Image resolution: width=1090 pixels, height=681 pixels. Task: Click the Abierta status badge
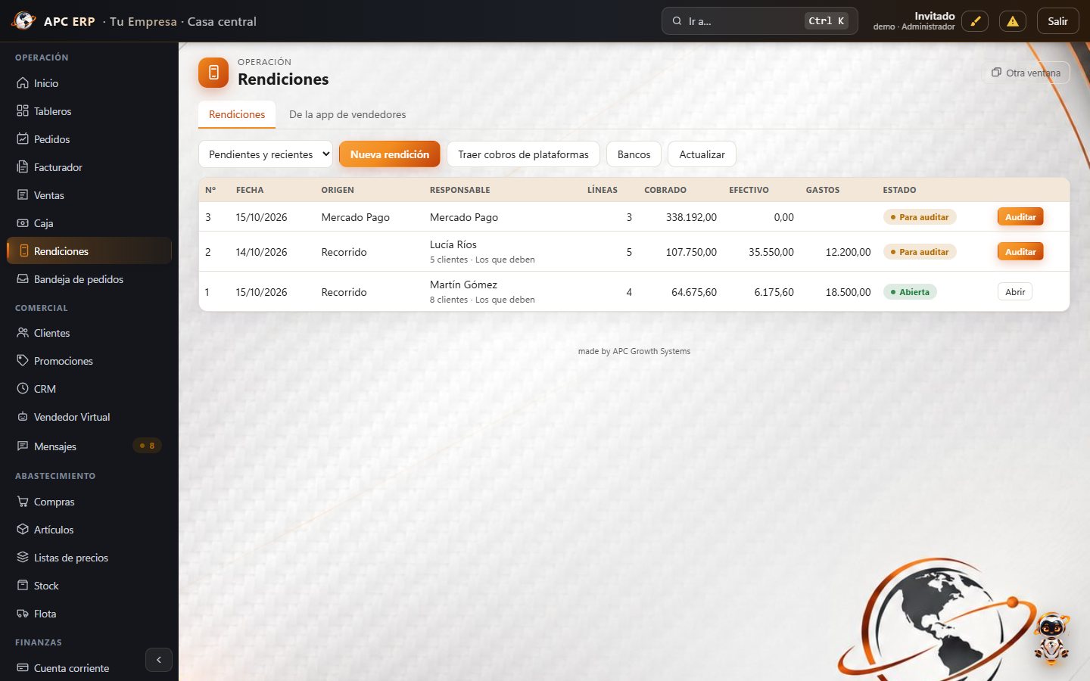910,292
